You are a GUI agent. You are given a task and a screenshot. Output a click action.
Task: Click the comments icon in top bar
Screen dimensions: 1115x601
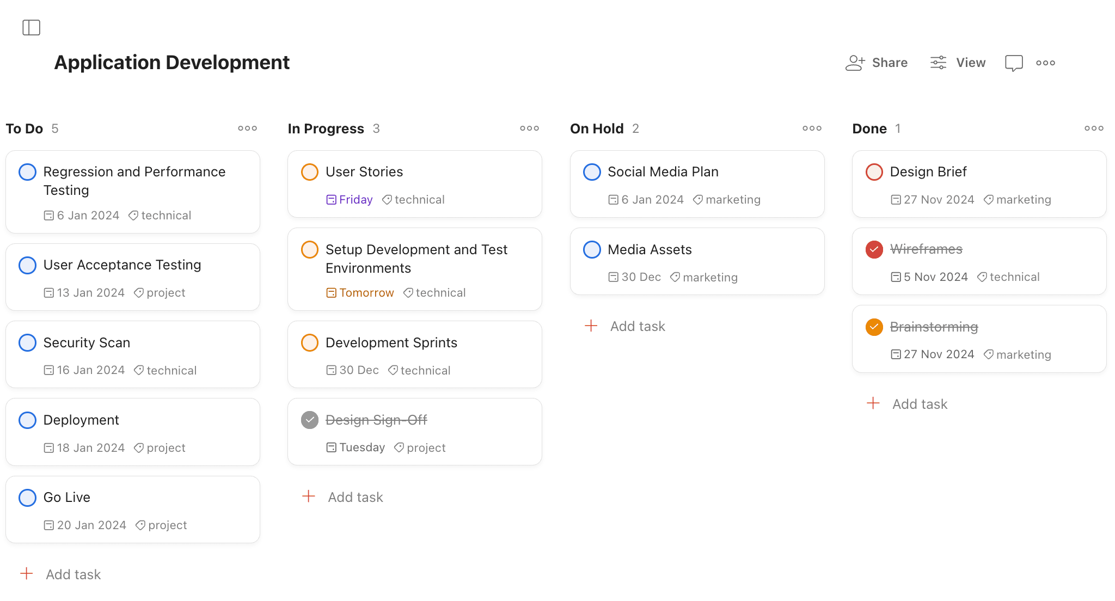[1014, 62]
